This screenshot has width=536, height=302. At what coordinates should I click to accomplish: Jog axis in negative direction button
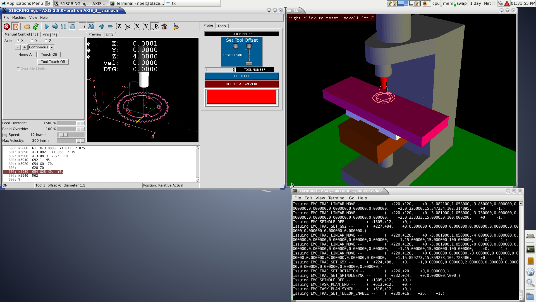coord(18,47)
